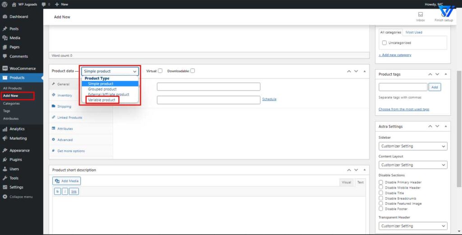Enable Disable Featured Image checkbox

381,203
